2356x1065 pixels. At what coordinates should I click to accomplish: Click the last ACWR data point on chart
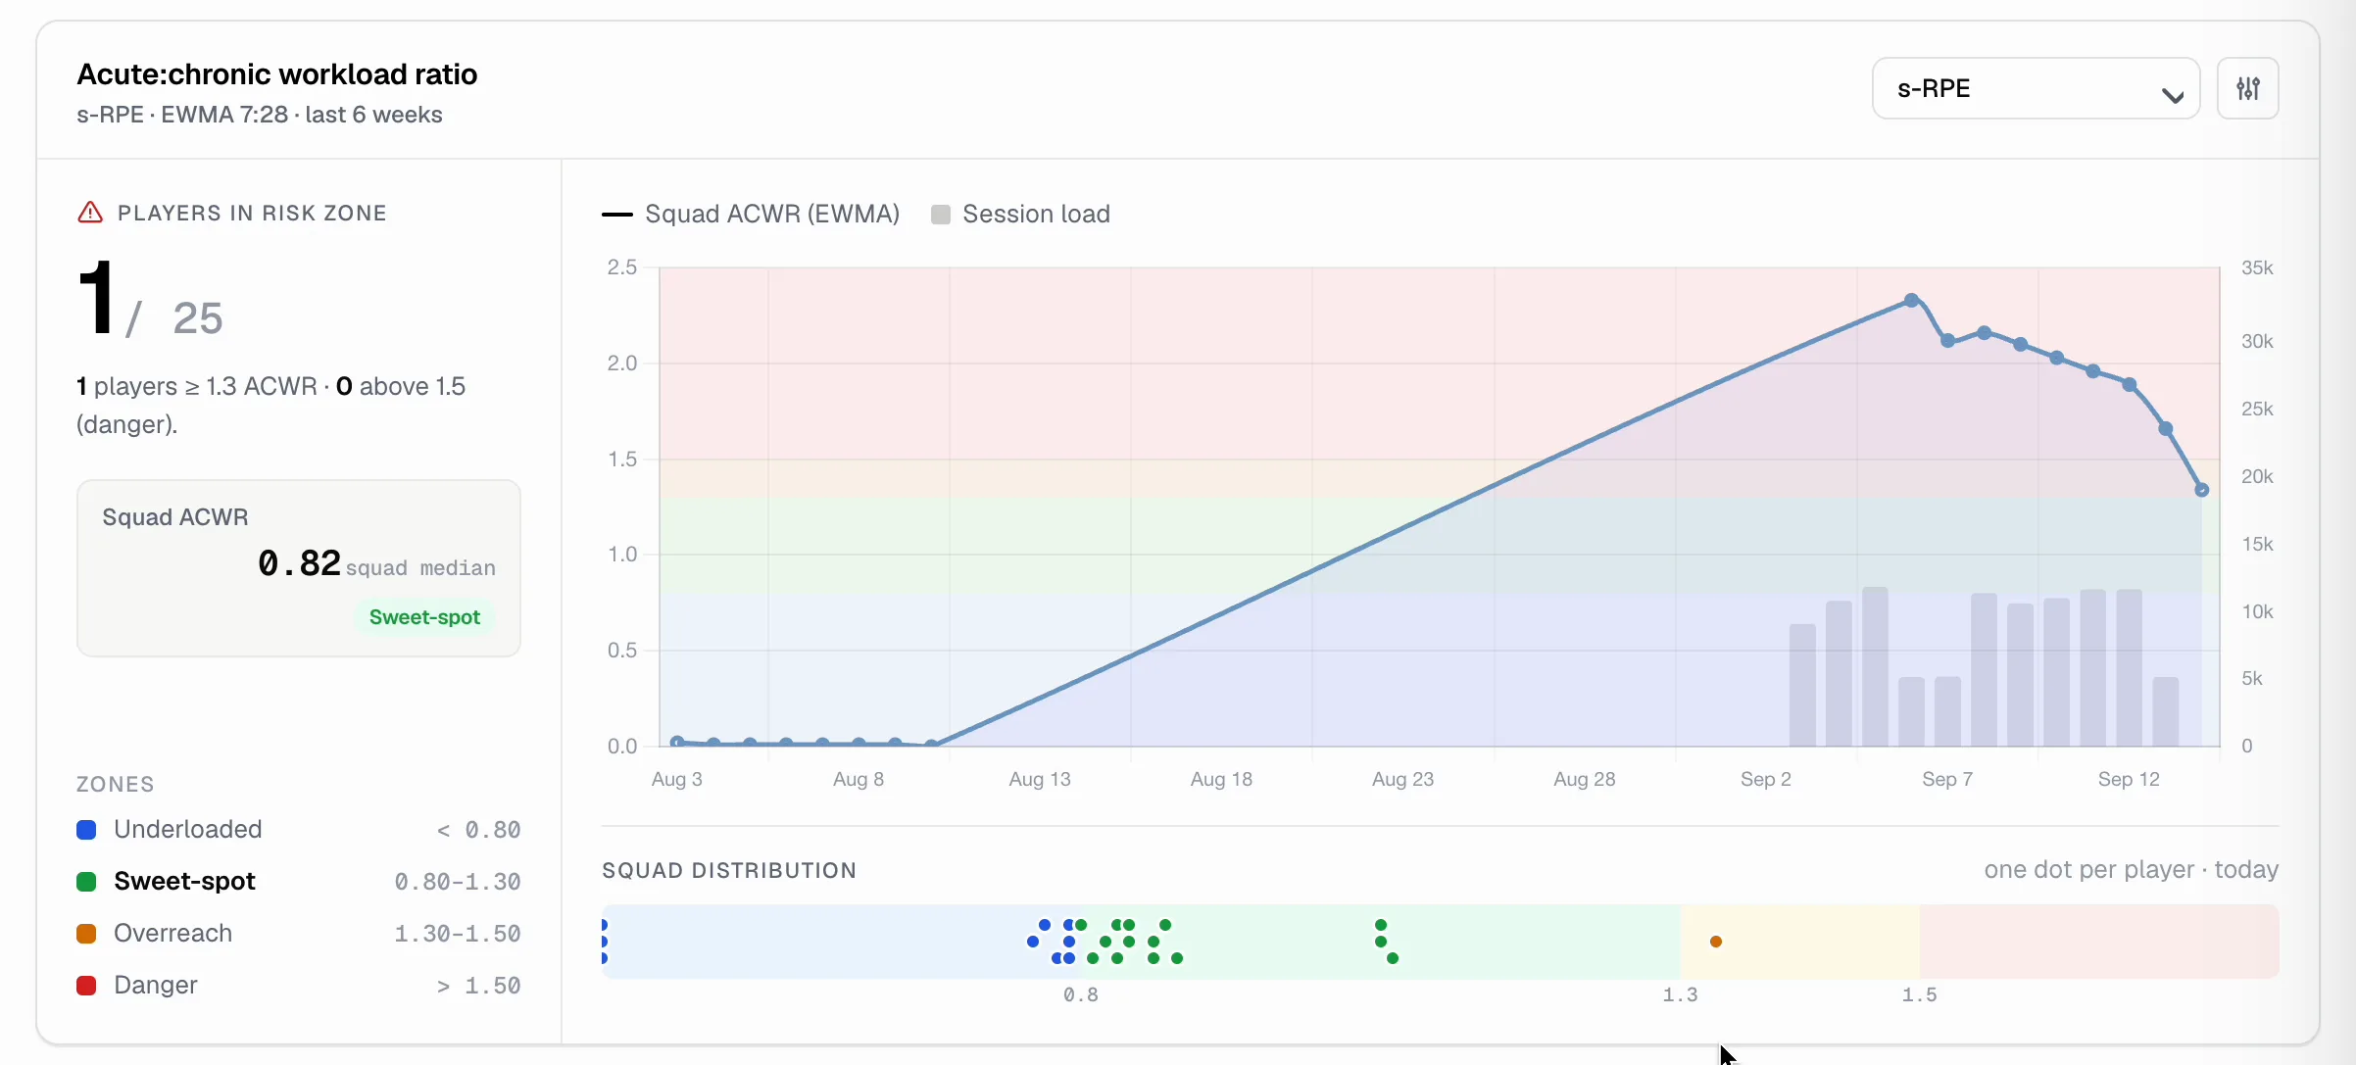(2201, 490)
